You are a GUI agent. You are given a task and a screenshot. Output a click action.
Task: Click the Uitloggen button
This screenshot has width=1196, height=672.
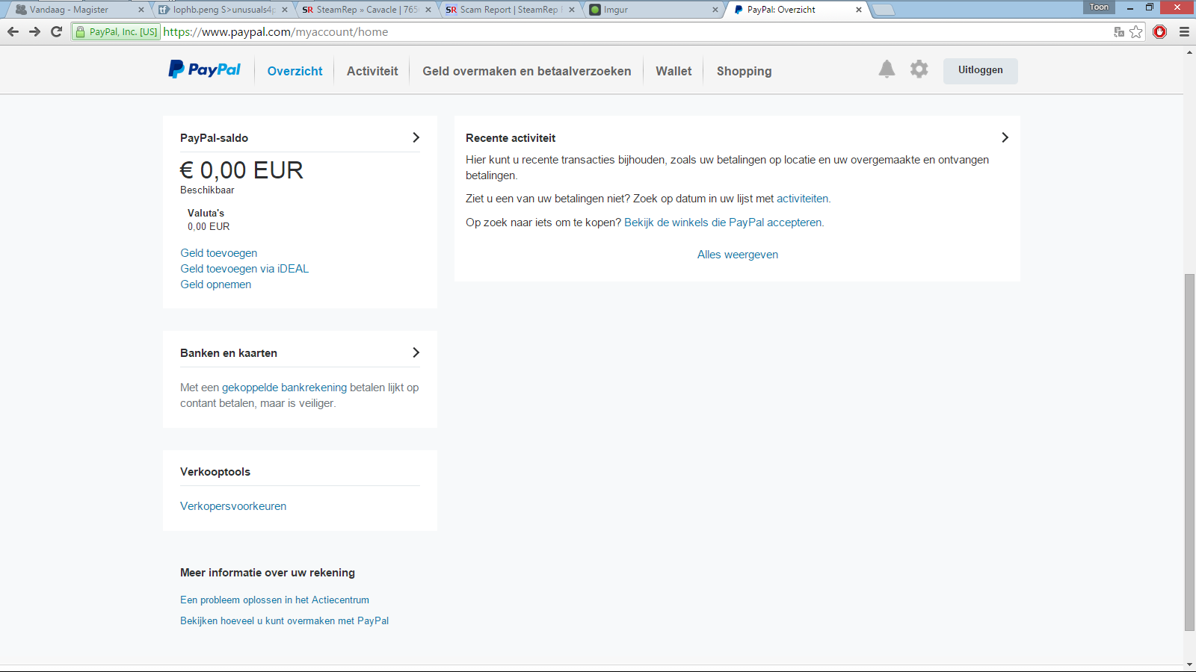coord(980,70)
